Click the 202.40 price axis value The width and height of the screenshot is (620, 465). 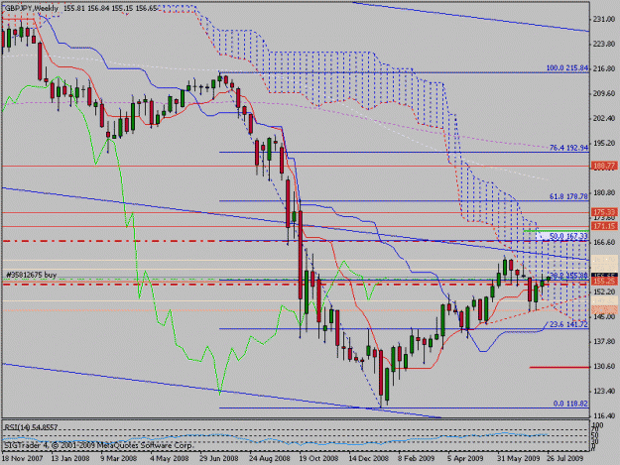[604, 118]
